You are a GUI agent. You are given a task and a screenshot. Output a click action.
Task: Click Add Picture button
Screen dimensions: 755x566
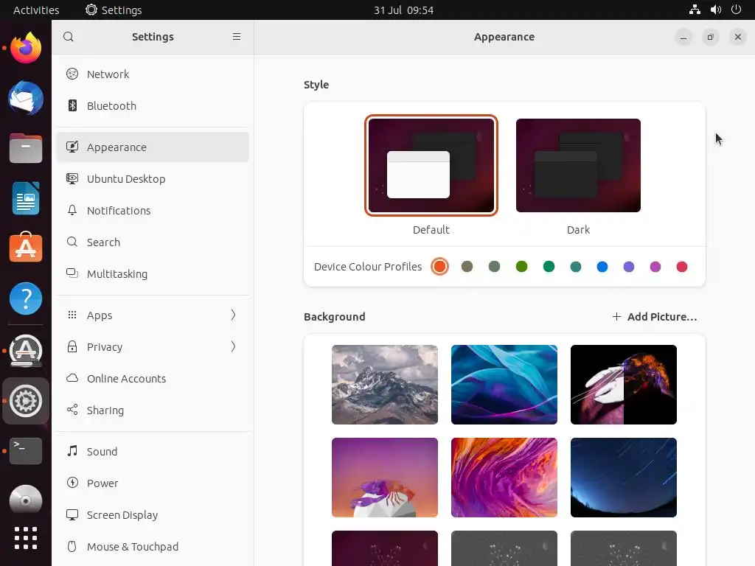pos(655,317)
